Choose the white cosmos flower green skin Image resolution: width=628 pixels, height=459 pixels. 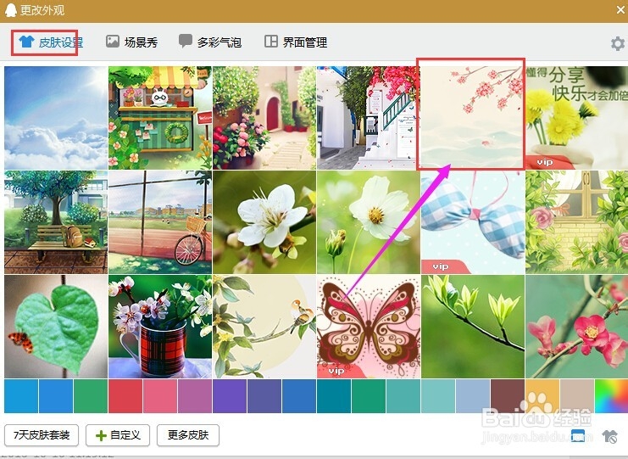[369, 222]
